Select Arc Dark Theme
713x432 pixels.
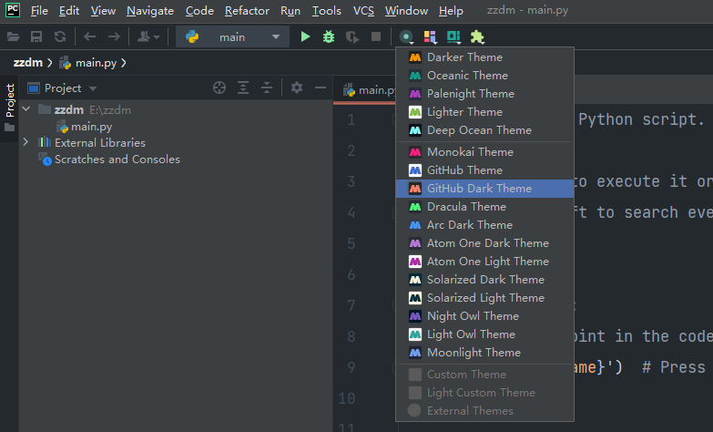pyautogui.click(x=484, y=225)
